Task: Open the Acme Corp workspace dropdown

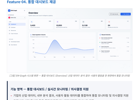Action: (x=17, y=18)
